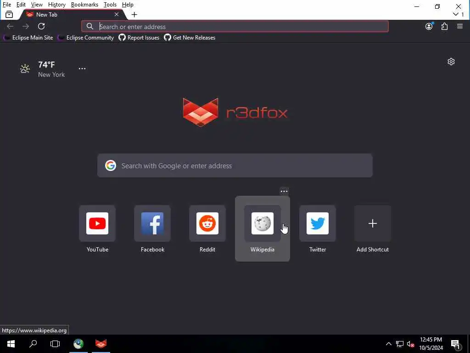This screenshot has height=353, width=470.
Task: Click the r3dfox logo
Action: (x=235, y=112)
